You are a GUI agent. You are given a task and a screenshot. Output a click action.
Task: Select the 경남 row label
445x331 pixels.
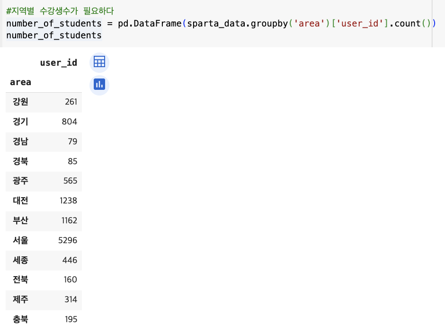pos(20,141)
